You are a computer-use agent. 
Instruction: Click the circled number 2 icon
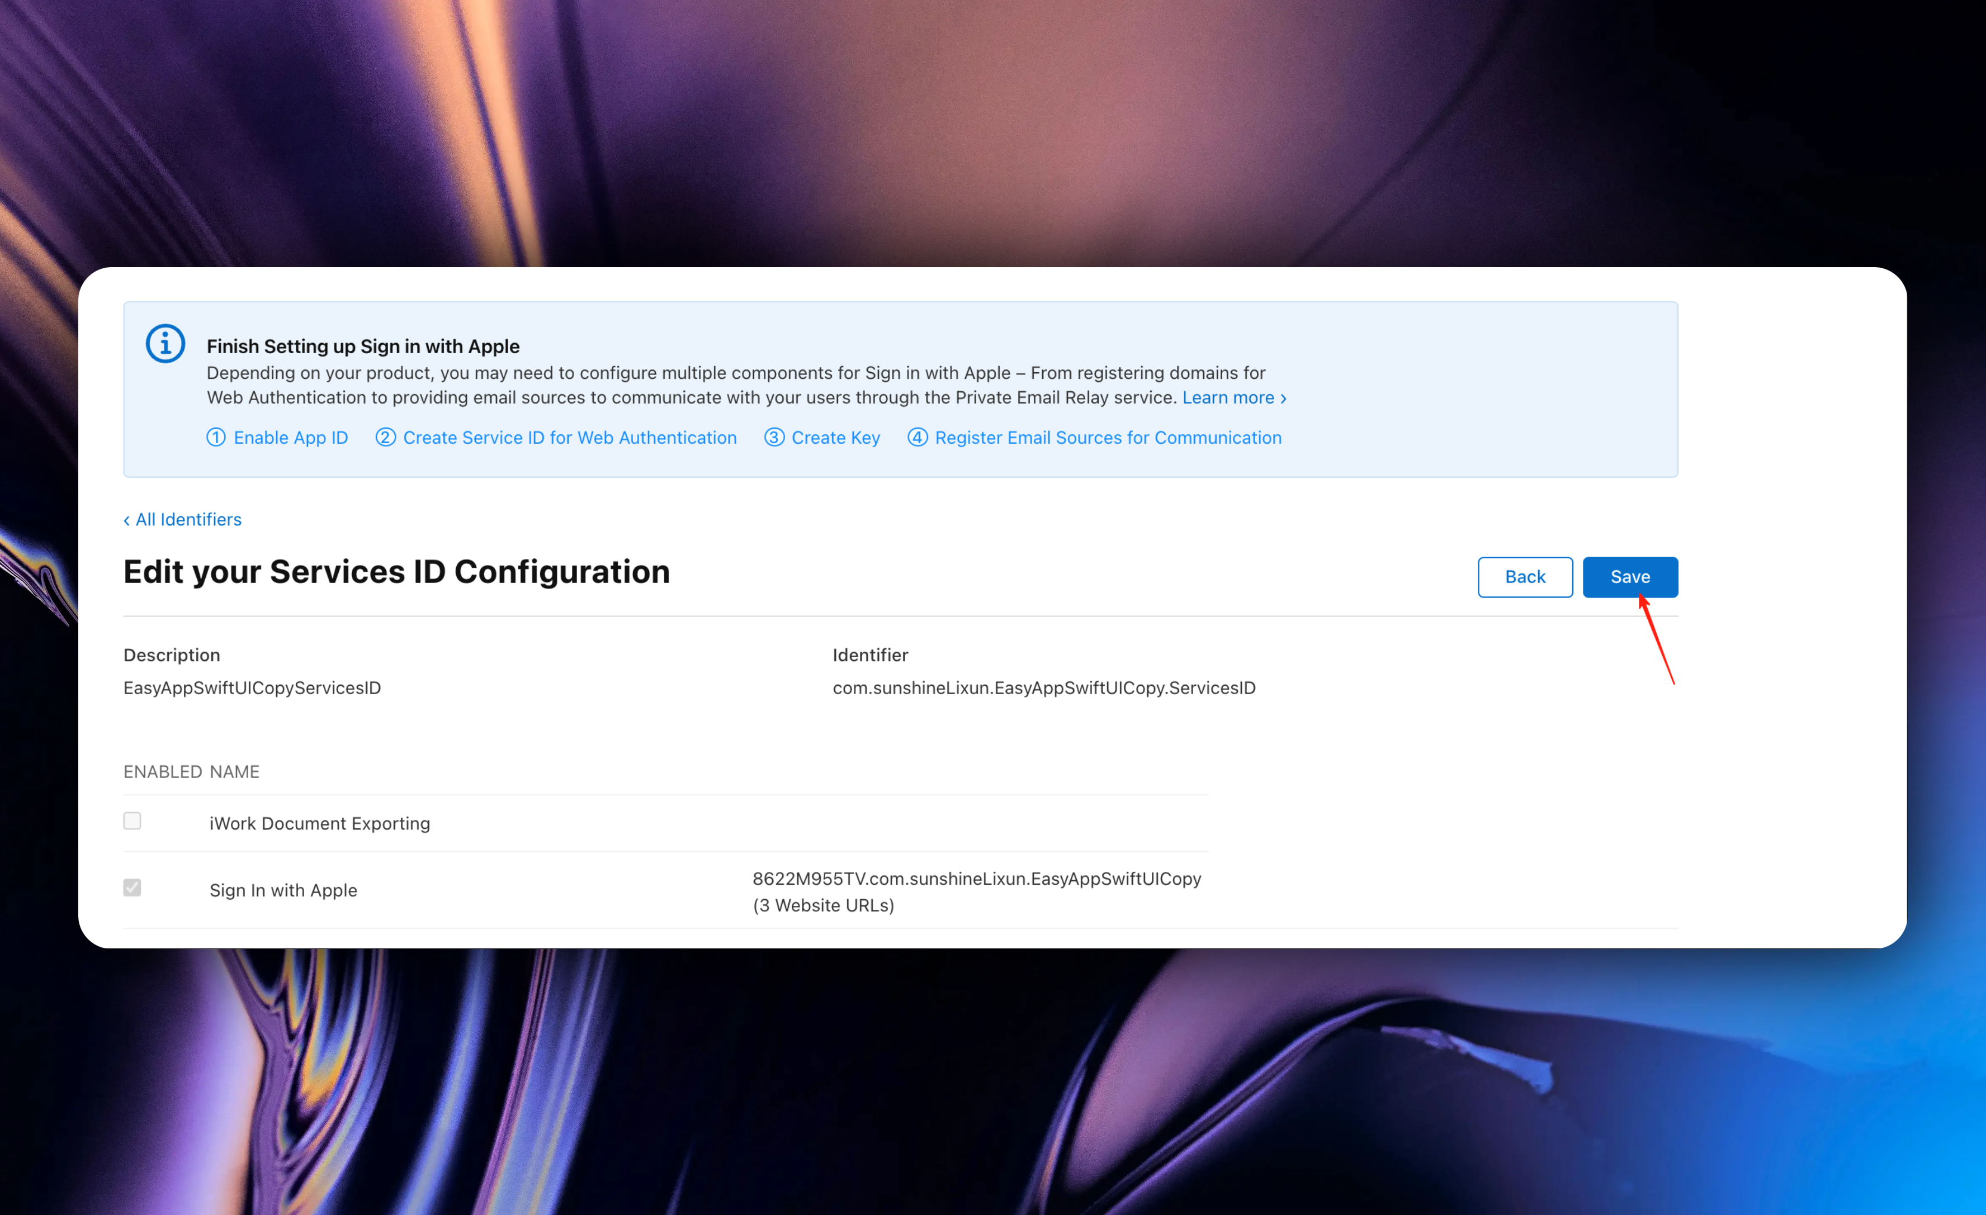coord(385,438)
